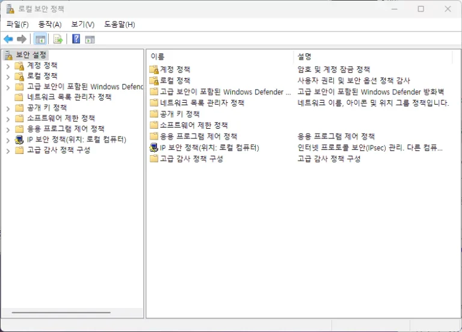This screenshot has height=332, width=462.
Task: Open the 파일(F) menu
Action: coord(17,25)
